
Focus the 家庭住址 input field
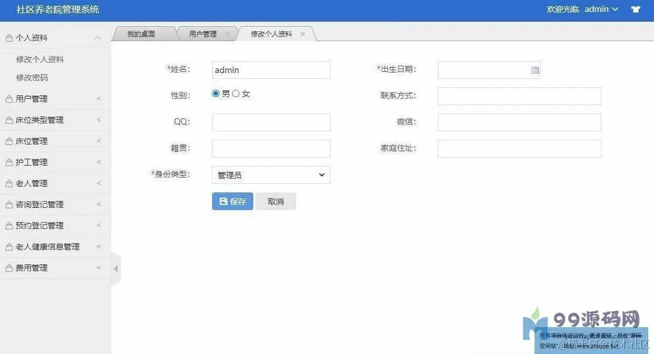[519, 148]
